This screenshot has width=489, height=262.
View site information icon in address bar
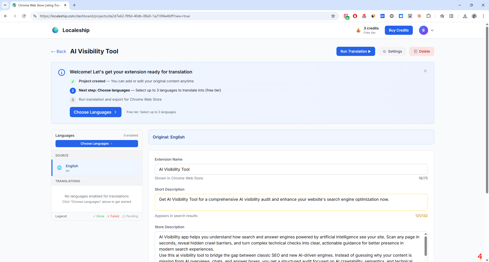35,16
